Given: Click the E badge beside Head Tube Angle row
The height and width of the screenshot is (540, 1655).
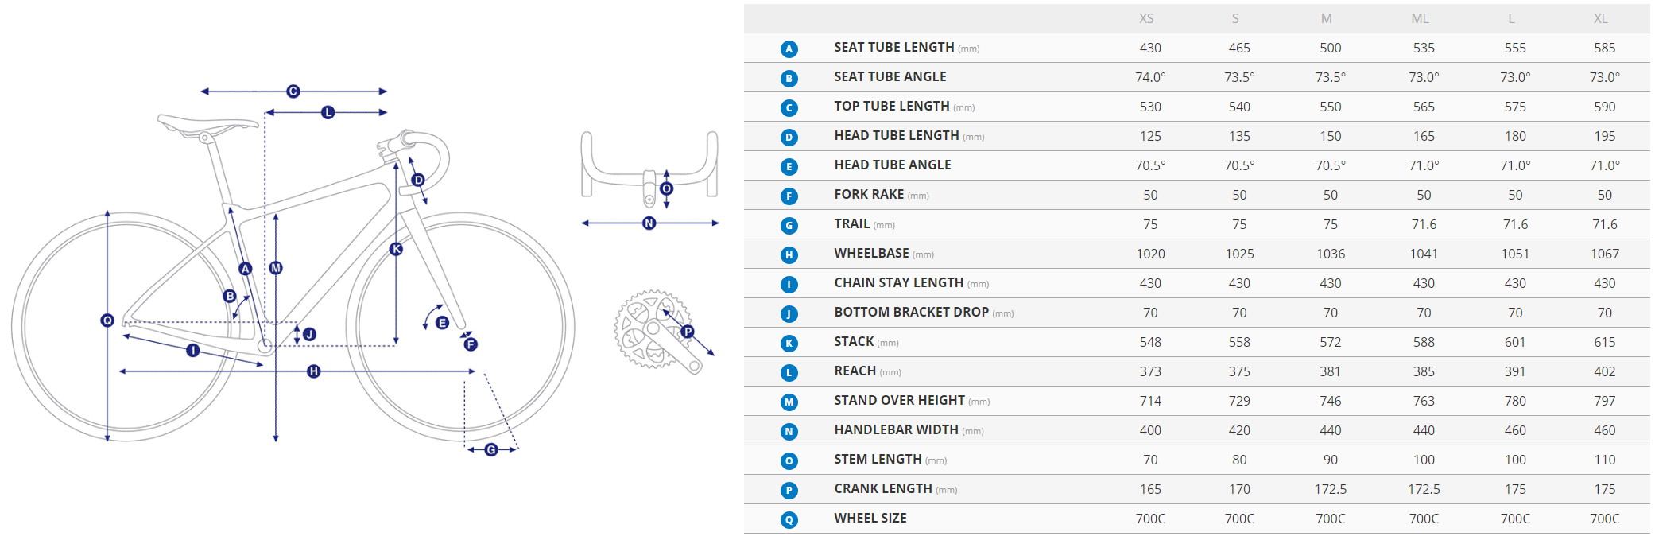Looking at the screenshot, I should tap(789, 167).
